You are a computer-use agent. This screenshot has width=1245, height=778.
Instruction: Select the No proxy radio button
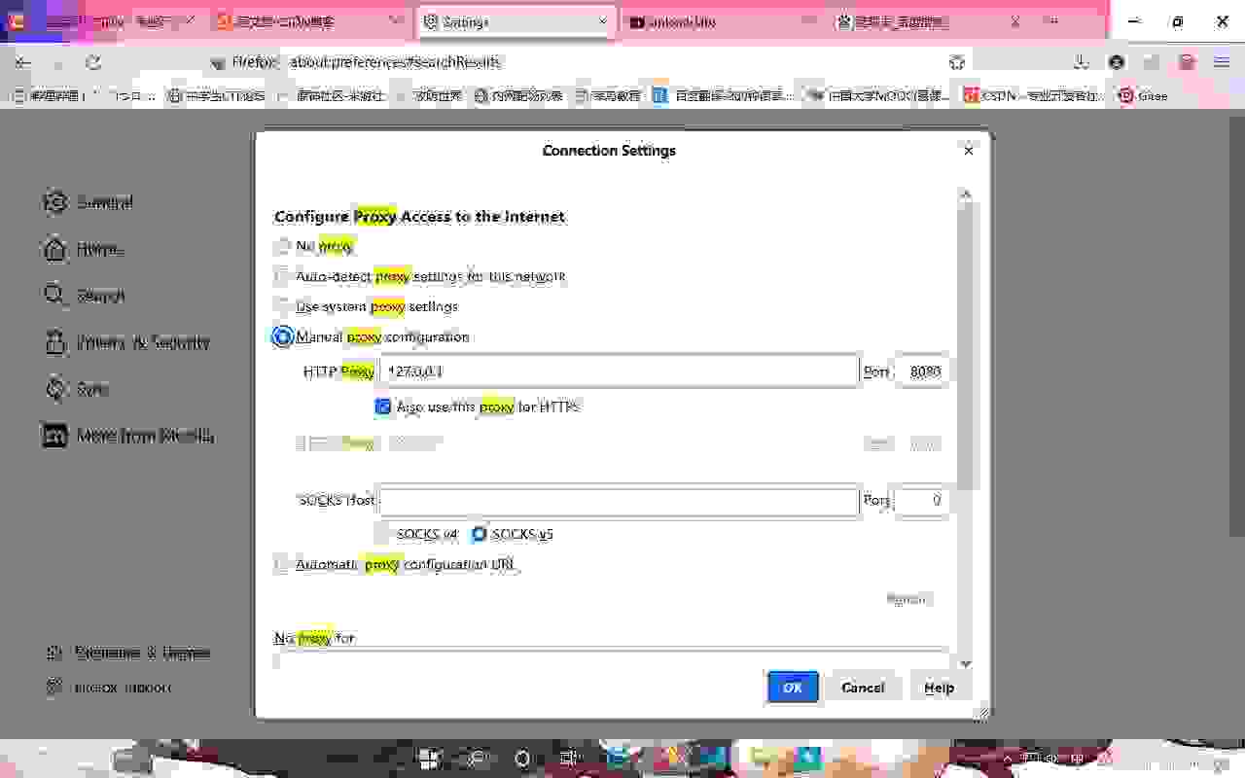(x=282, y=246)
